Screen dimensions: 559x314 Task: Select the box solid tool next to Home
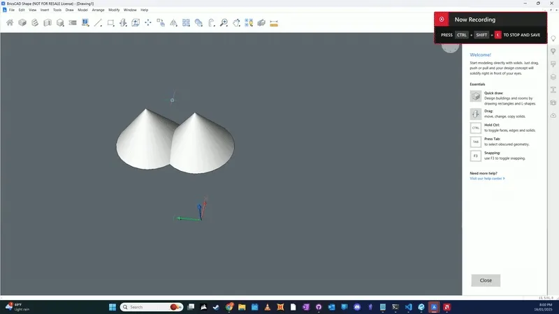pos(22,23)
